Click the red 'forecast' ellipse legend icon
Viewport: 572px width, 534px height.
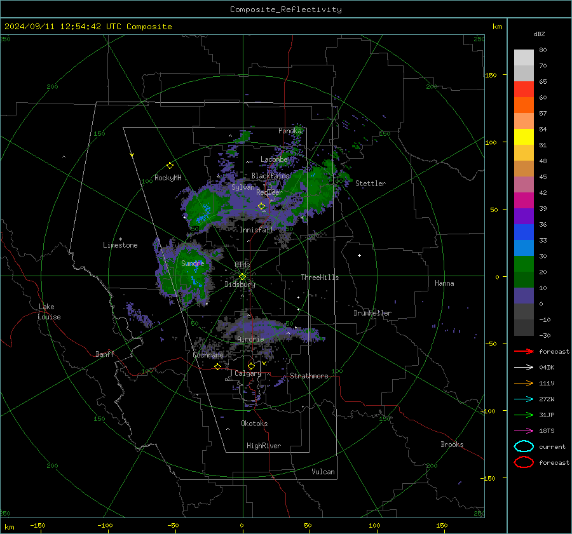pyautogui.click(x=524, y=462)
